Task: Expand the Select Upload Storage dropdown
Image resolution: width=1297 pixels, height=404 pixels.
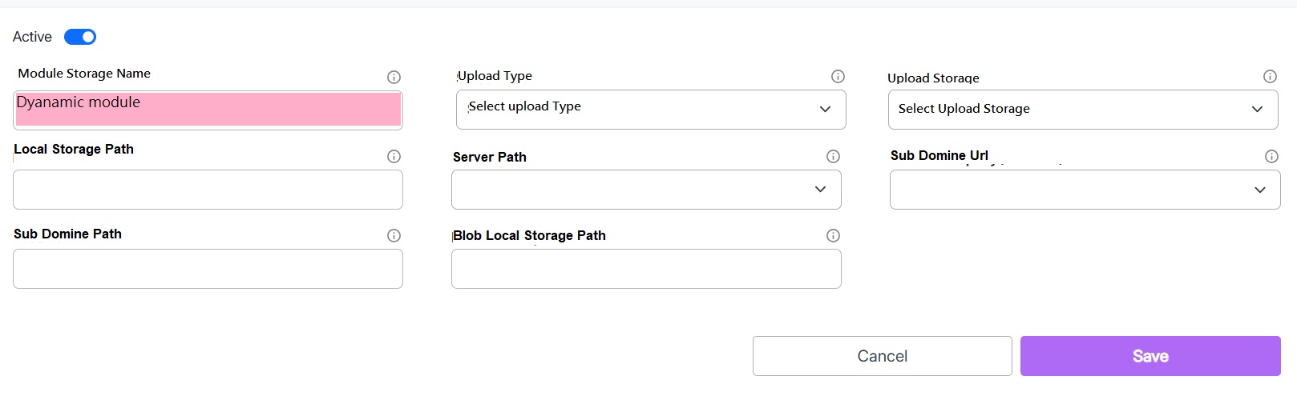Action: 1082,109
